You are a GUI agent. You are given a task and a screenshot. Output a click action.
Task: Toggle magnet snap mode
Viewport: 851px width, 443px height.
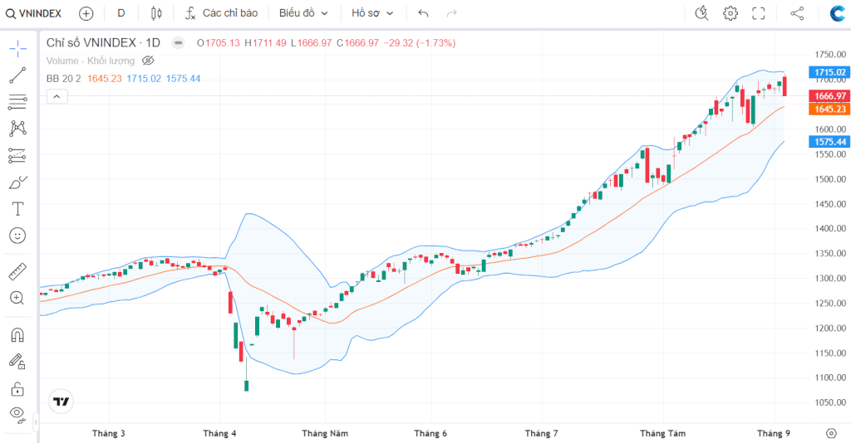pos(17,335)
